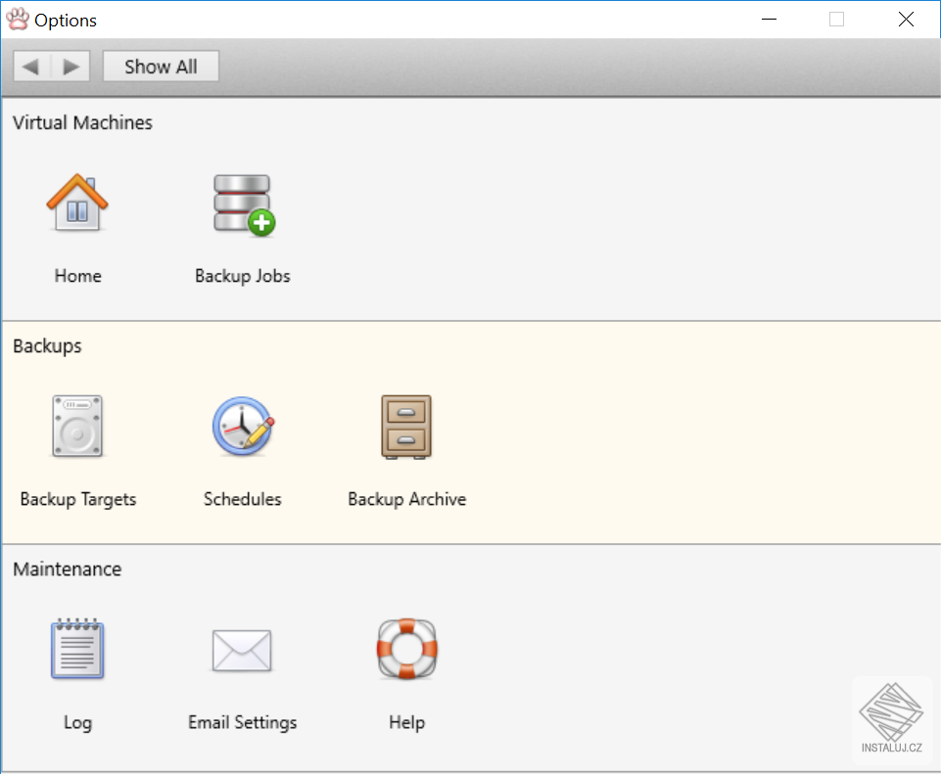Click the Show All button
The width and height of the screenshot is (941, 774).
point(161,66)
